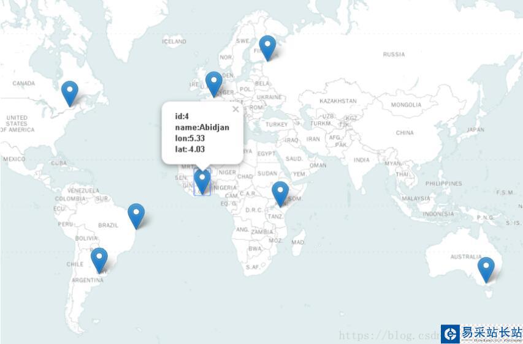Click the EGYPT label
Image resolution: width=523 pixels, height=344 pixels.
pos(267,154)
